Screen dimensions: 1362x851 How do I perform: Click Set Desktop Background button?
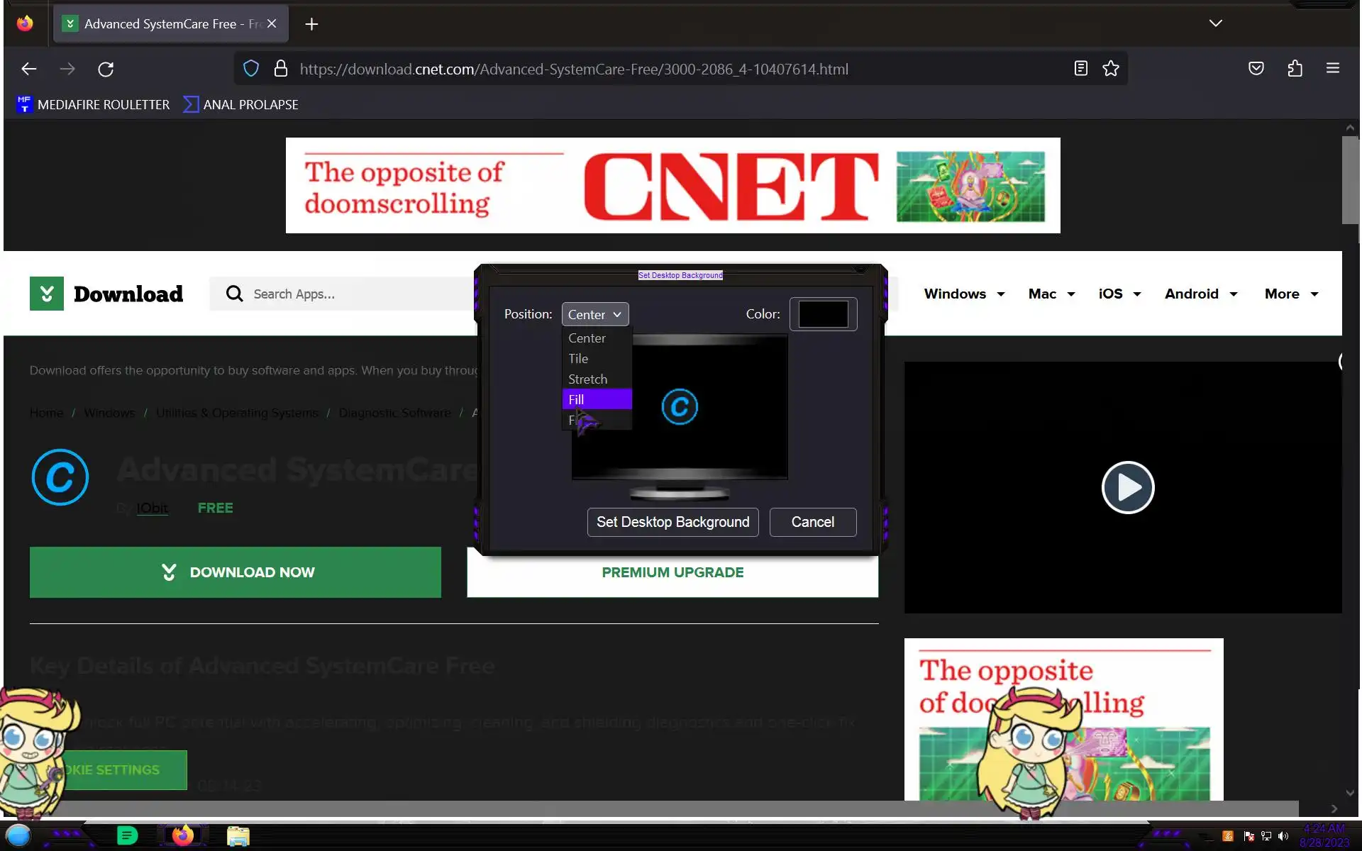672,522
